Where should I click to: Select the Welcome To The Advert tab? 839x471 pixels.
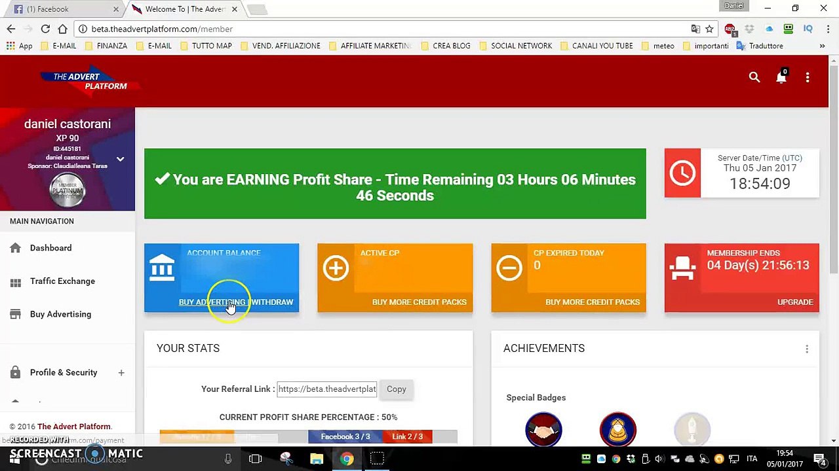(185, 9)
